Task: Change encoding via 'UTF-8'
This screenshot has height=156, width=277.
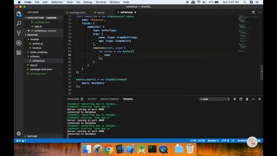Action: (225, 140)
